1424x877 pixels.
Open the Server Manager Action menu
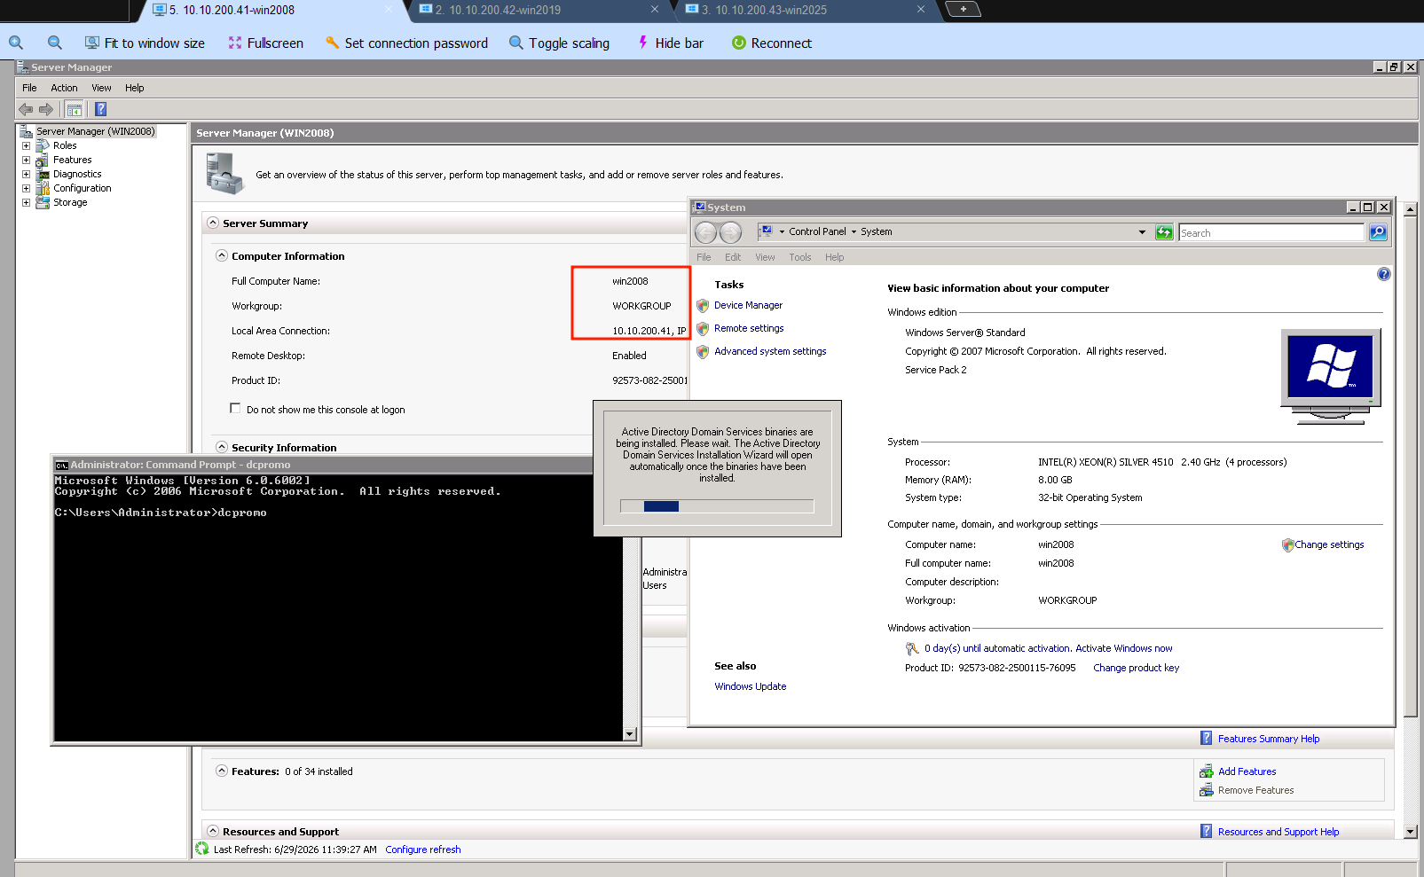pos(64,88)
